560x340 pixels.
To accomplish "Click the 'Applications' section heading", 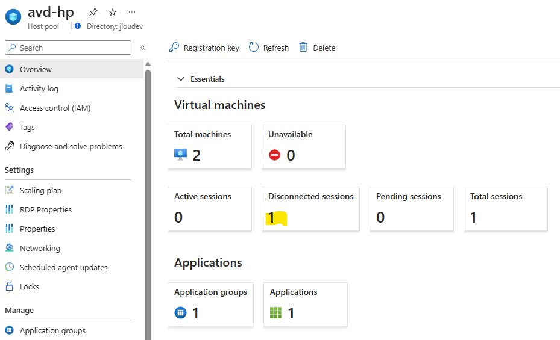I will point(208,262).
